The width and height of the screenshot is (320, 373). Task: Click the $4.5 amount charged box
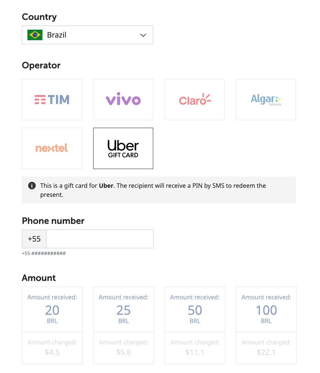[52, 348]
